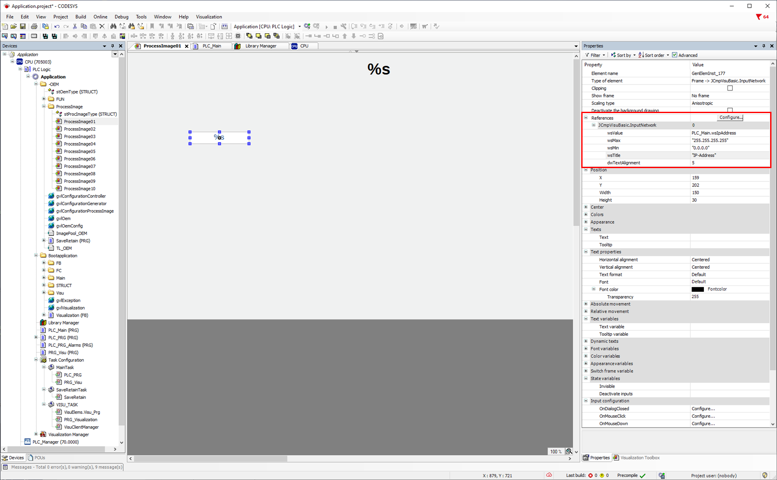Image resolution: width=777 pixels, height=480 pixels.
Task: Pin the Properties panel with the pushpin icon
Action: [x=764, y=46]
